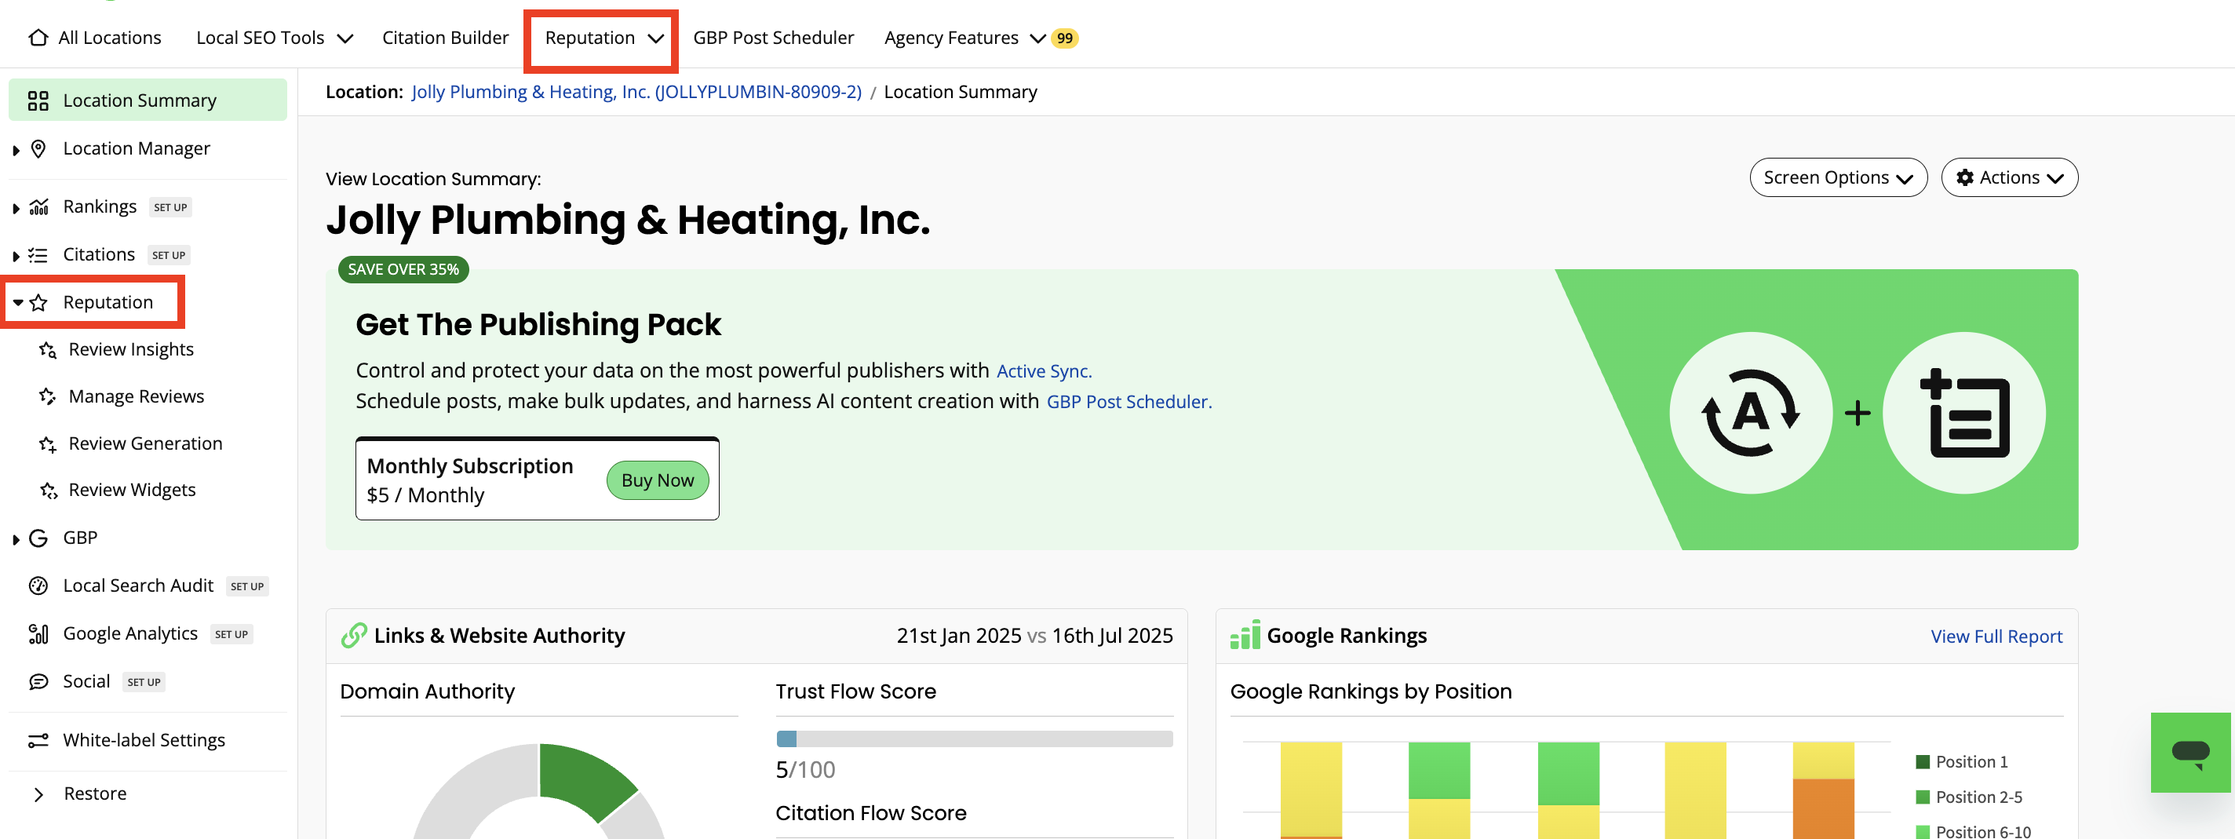This screenshot has width=2235, height=839.
Task: Open Review Generation in sidebar
Action: pyautogui.click(x=145, y=443)
